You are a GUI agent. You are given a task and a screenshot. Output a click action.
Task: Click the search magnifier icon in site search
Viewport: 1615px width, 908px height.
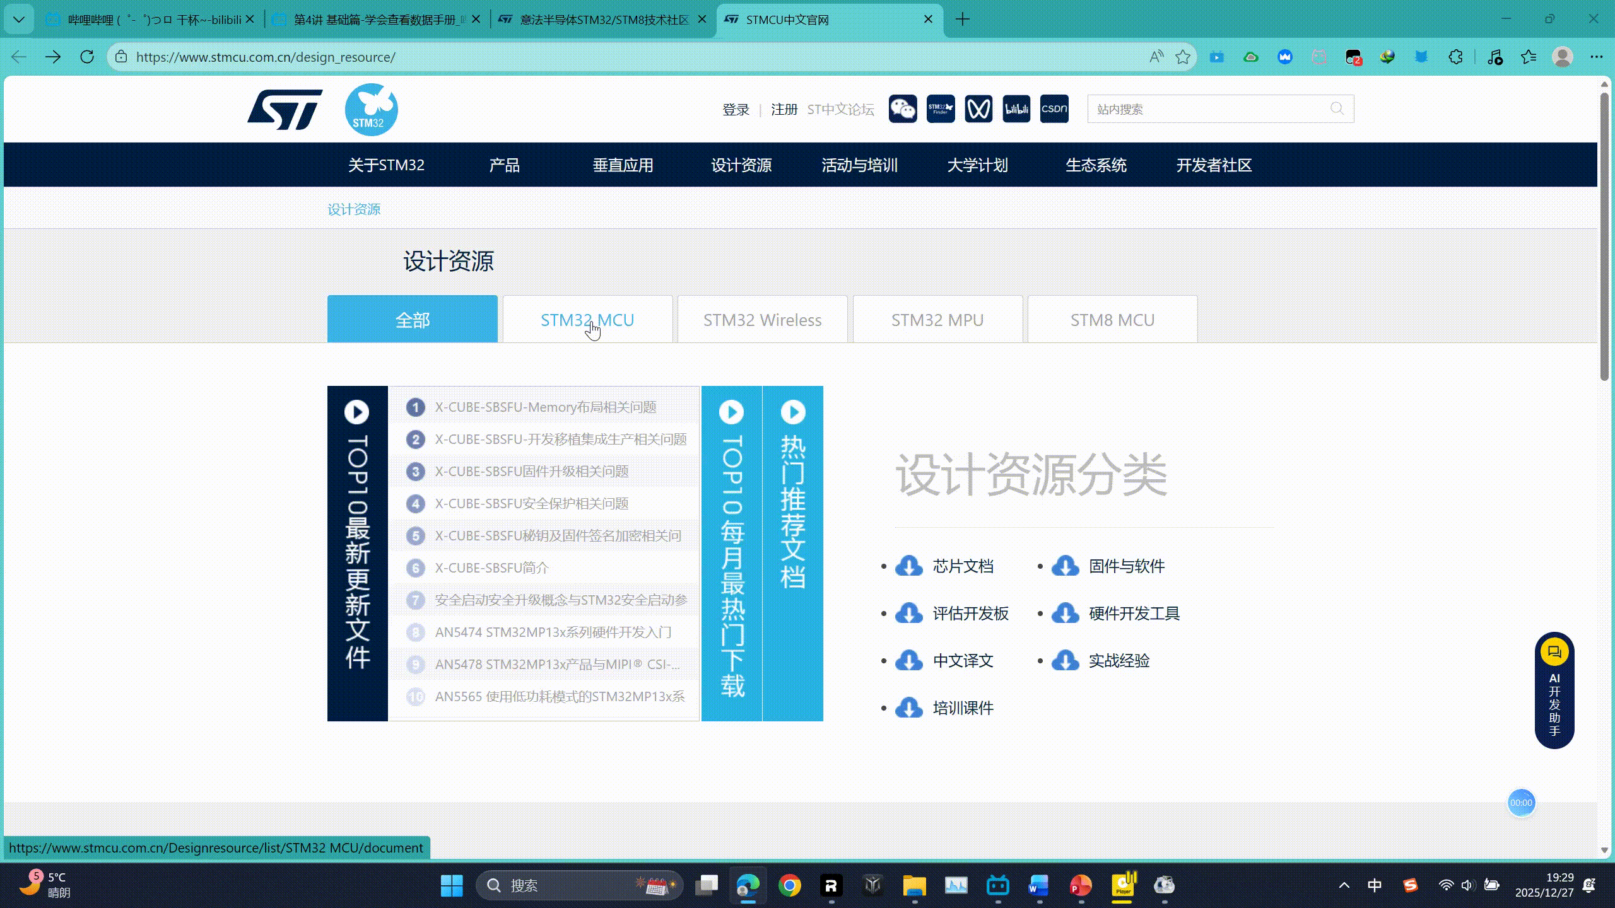tap(1337, 108)
